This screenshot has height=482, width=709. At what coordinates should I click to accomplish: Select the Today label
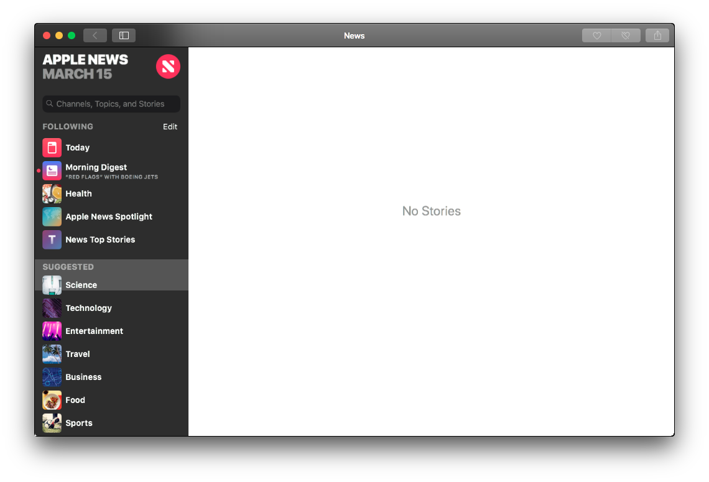tap(77, 147)
